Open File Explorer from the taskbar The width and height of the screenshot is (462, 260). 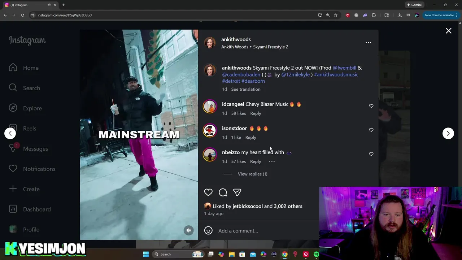click(x=232, y=254)
